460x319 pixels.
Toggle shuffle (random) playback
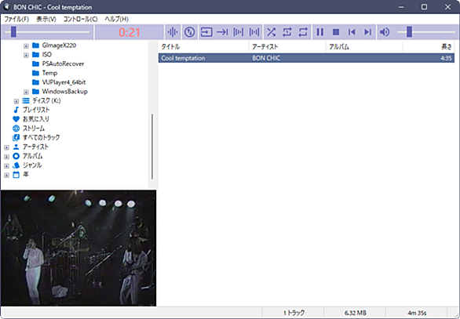(271, 32)
